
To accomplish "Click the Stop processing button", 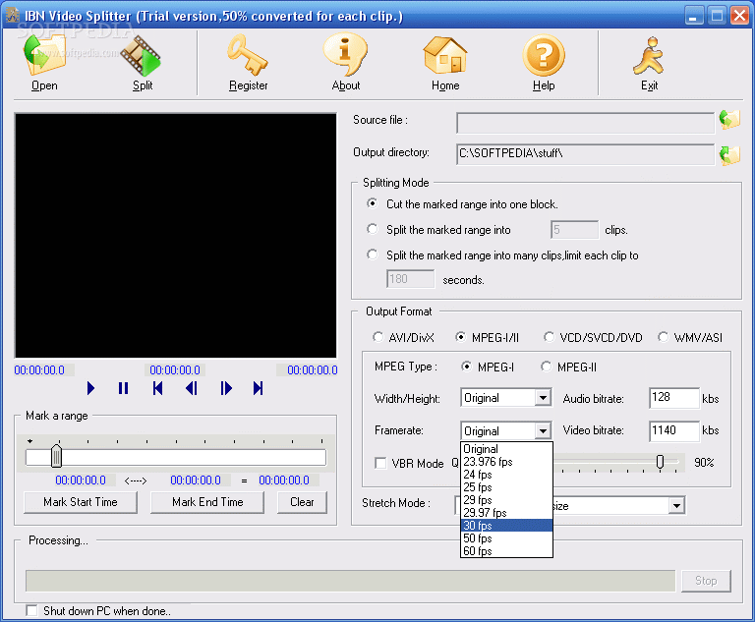I will click(x=706, y=581).
